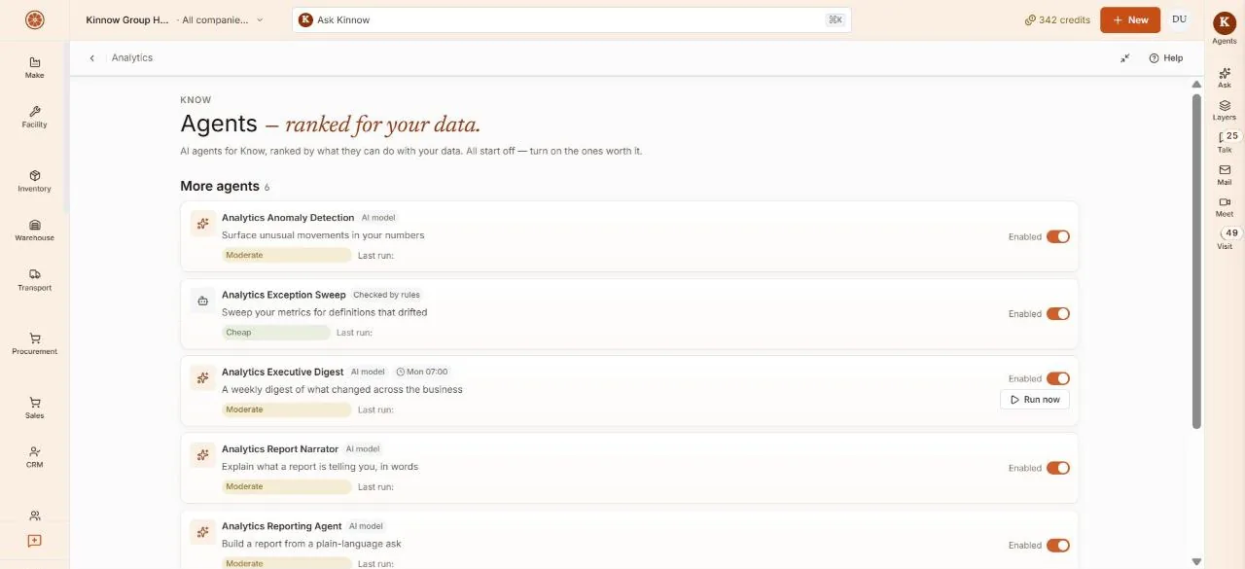Screen dimensions: 1245x569
Task: Open the CRM module
Action: click(x=34, y=457)
